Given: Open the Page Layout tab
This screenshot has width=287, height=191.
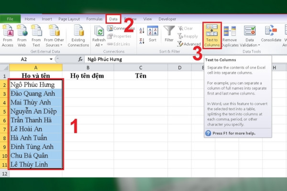Looking at the screenshot, I should [69, 19].
